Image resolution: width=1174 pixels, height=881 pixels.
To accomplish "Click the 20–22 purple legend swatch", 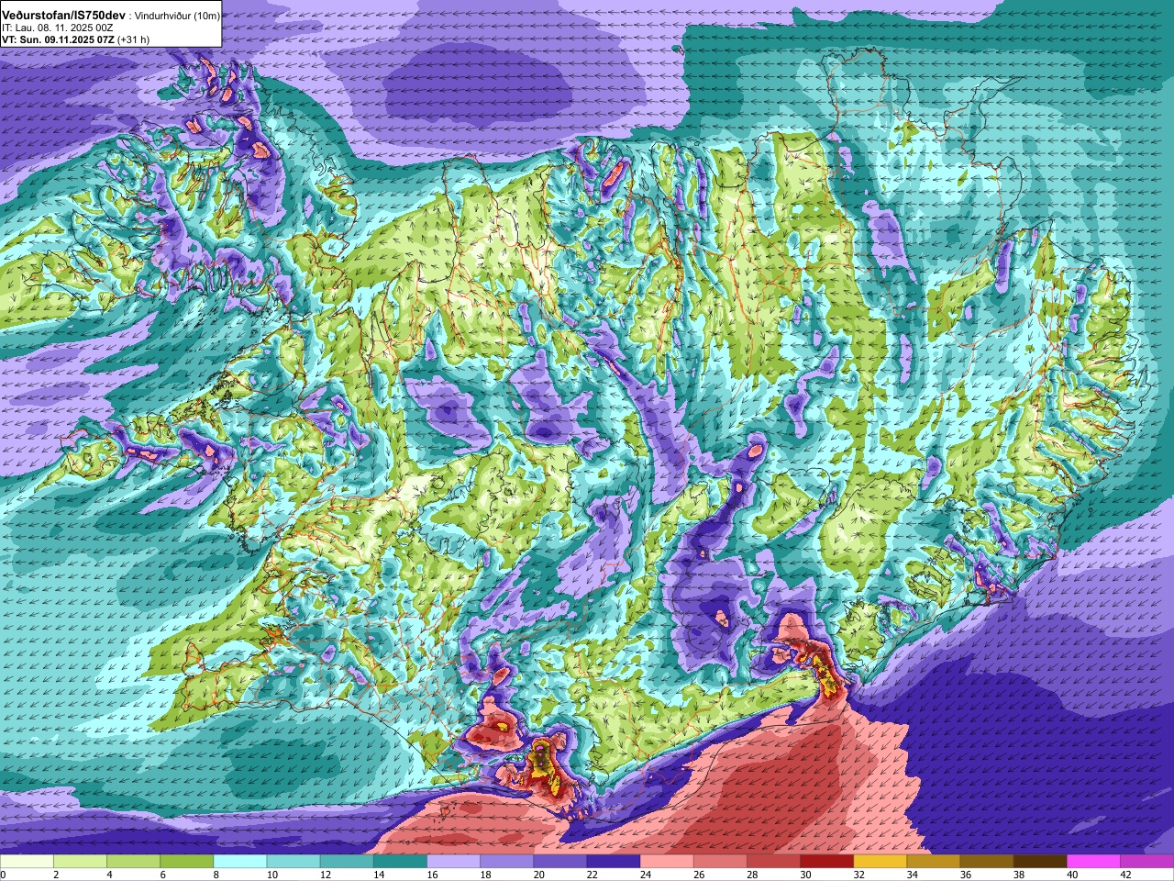I will pyautogui.click(x=560, y=862).
